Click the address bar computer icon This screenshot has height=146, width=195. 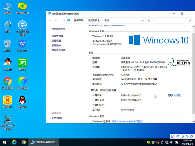click(x=68, y=20)
